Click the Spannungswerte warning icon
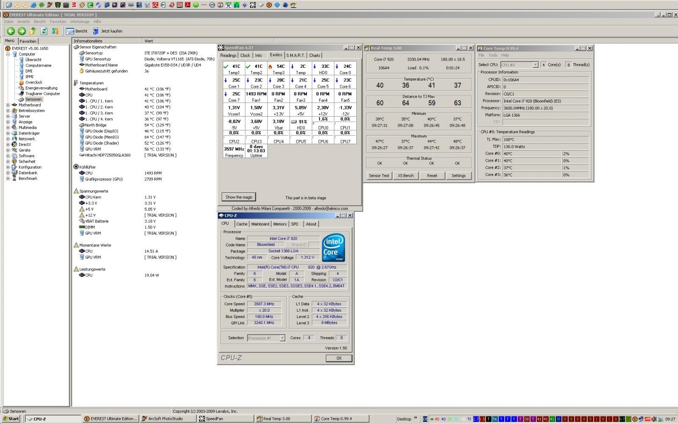The height and width of the screenshot is (424, 678). coord(76,191)
